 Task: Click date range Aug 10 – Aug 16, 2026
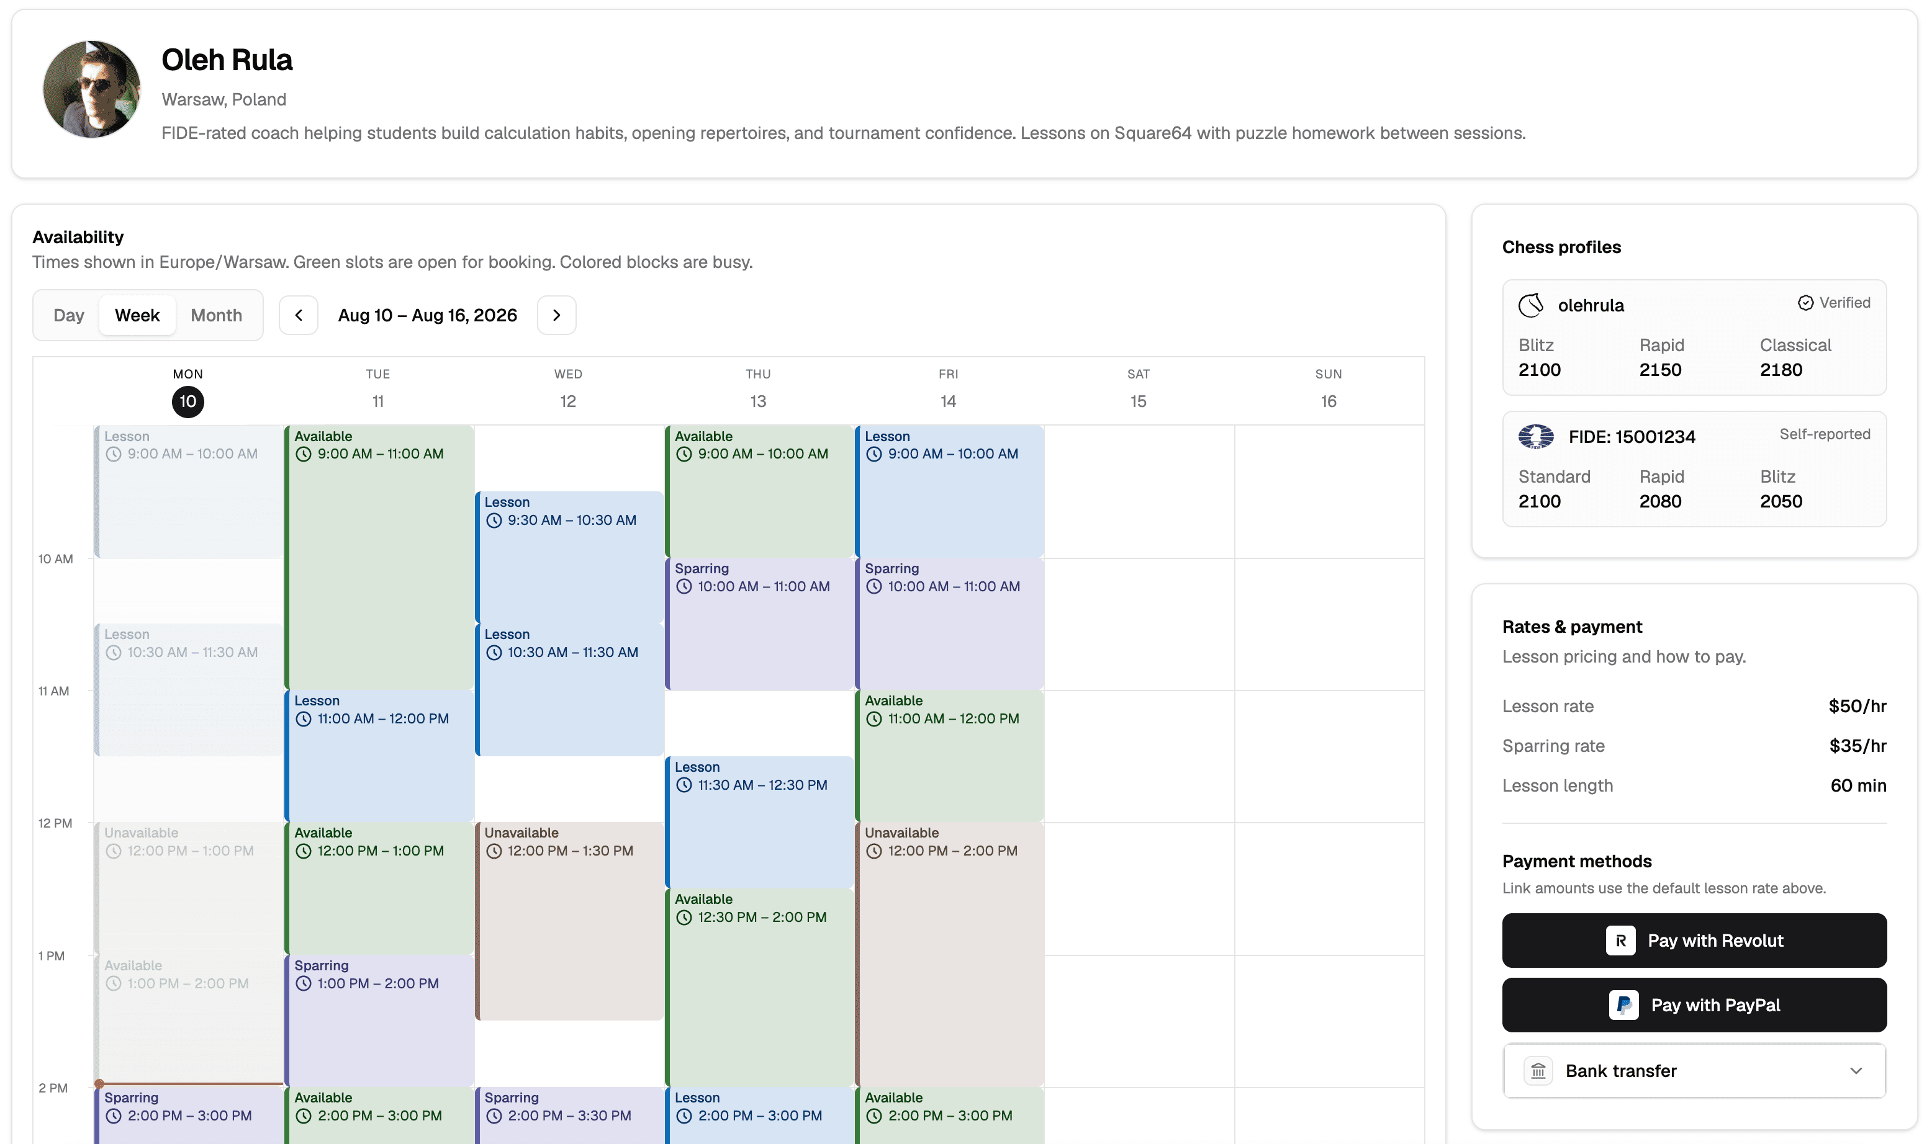pyautogui.click(x=427, y=315)
